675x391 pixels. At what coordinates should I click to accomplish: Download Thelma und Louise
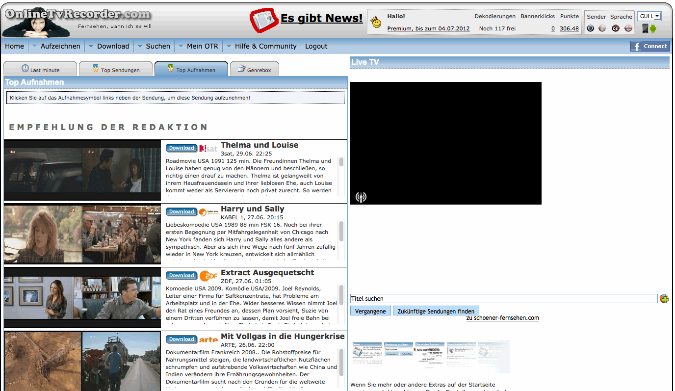point(182,148)
